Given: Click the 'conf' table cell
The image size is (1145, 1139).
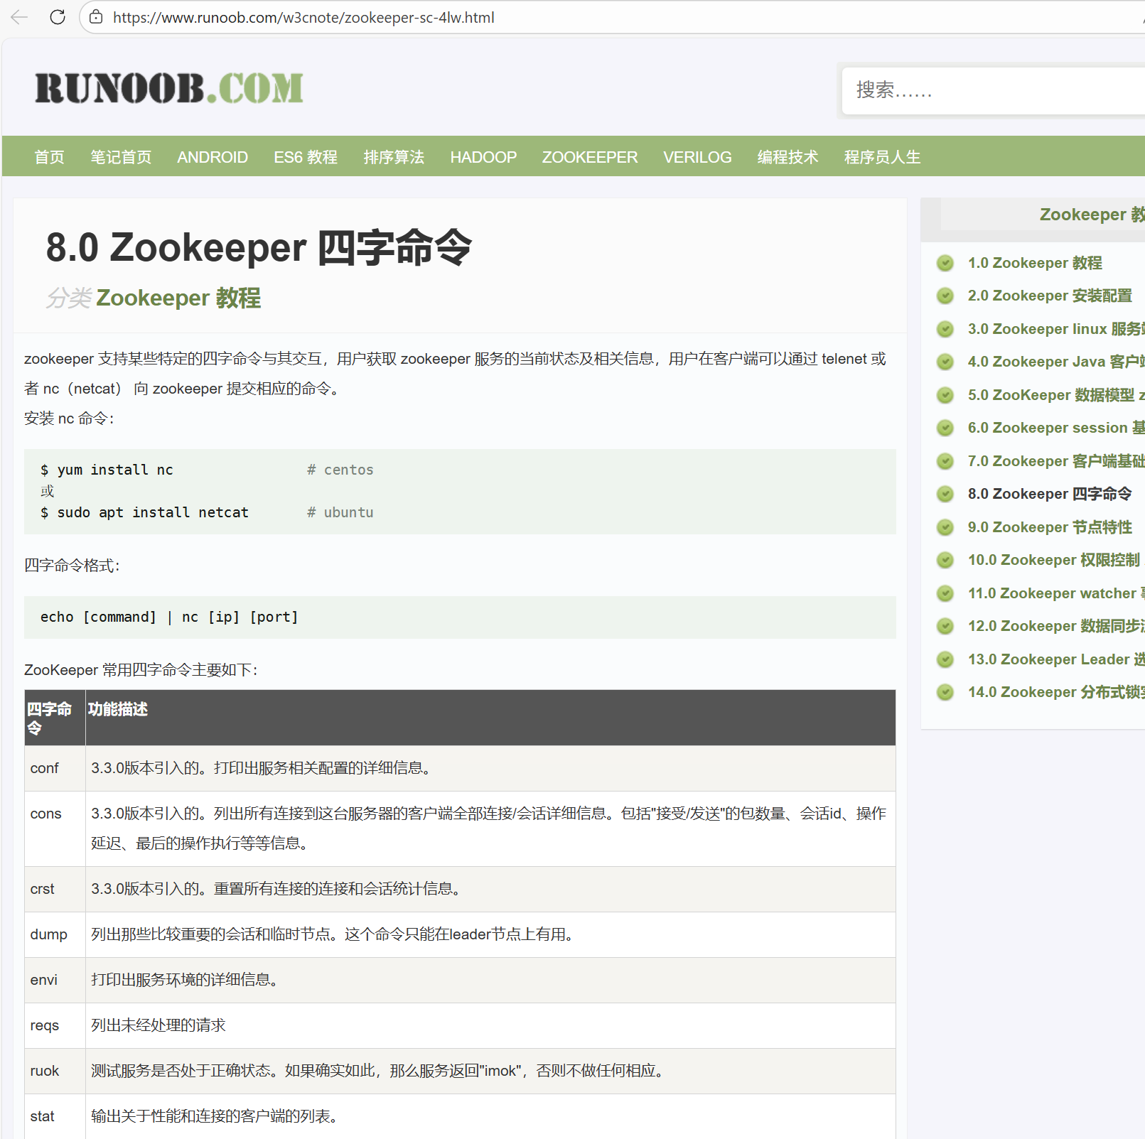Looking at the screenshot, I should point(55,768).
